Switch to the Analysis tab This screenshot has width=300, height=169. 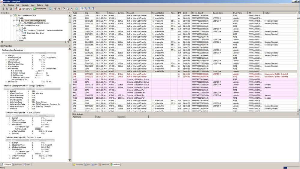click(x=115, y=164)
